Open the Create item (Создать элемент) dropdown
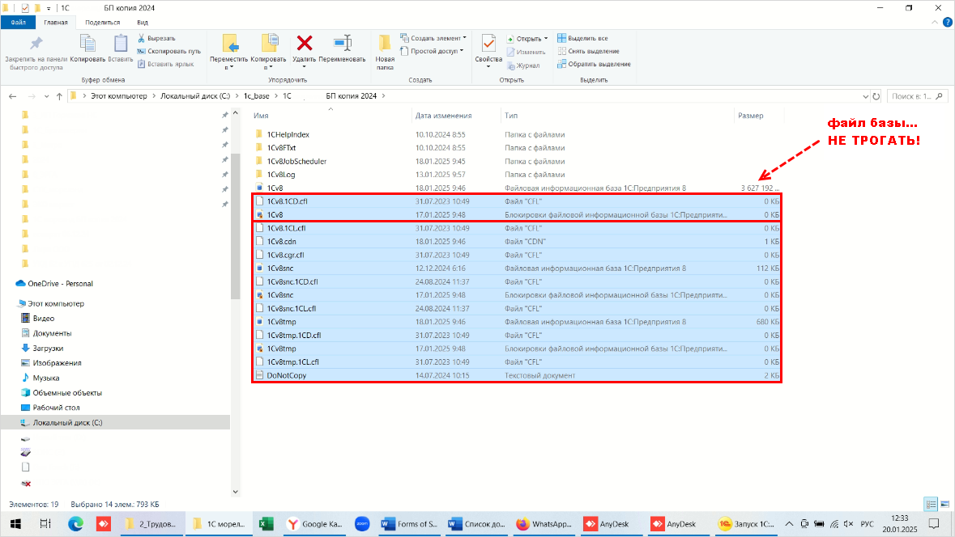The width and height of the screenshot is (955, 537). tap(433, 38)
